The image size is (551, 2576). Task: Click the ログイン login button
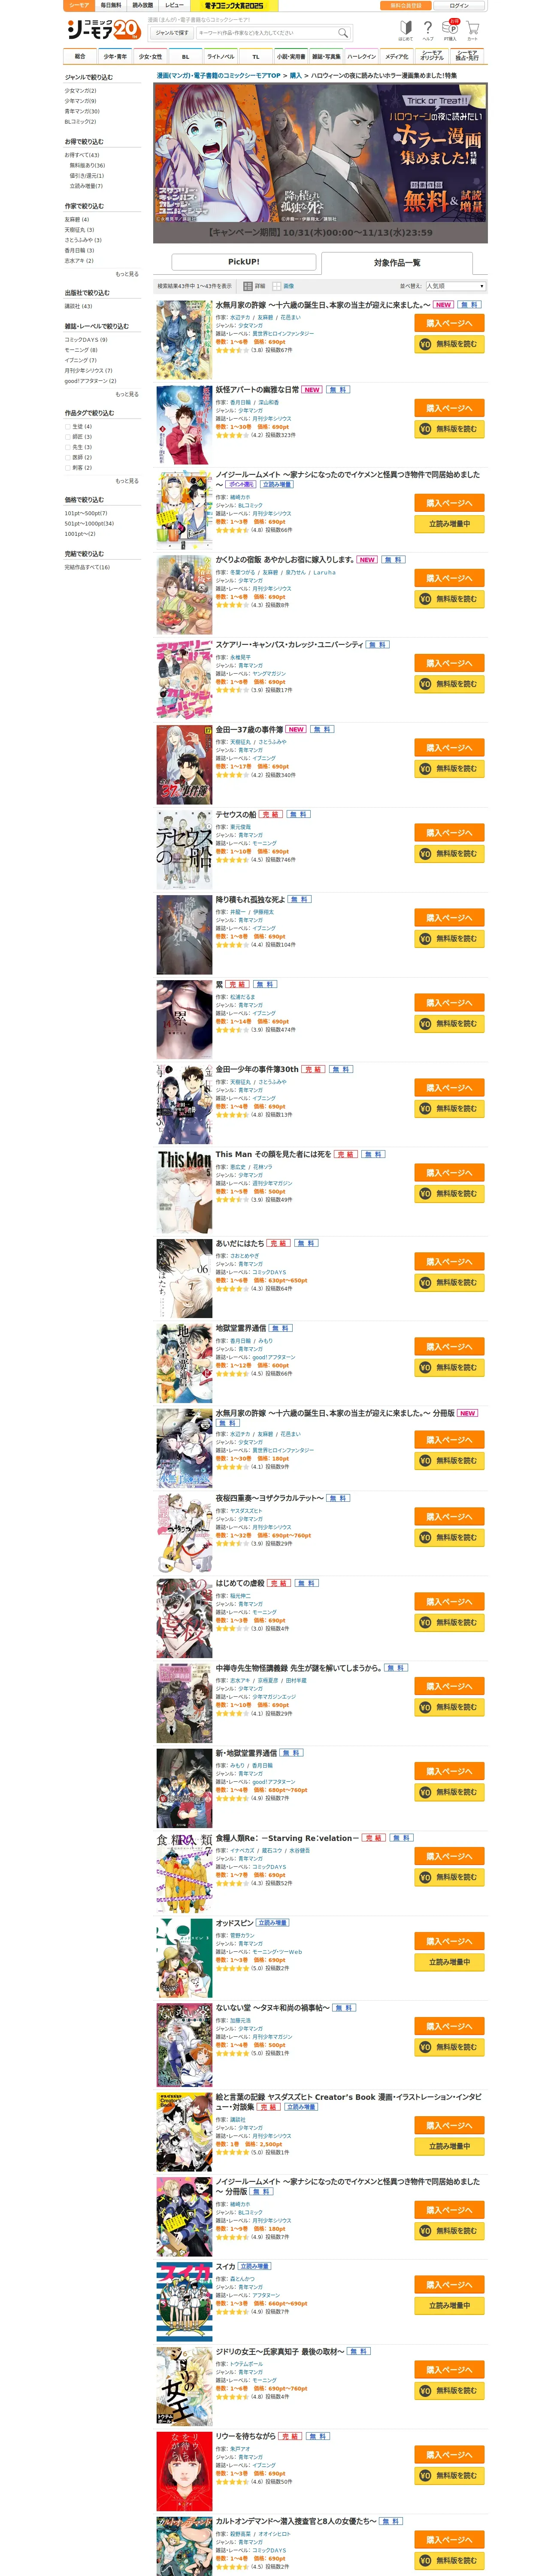(x=459, y=6)
